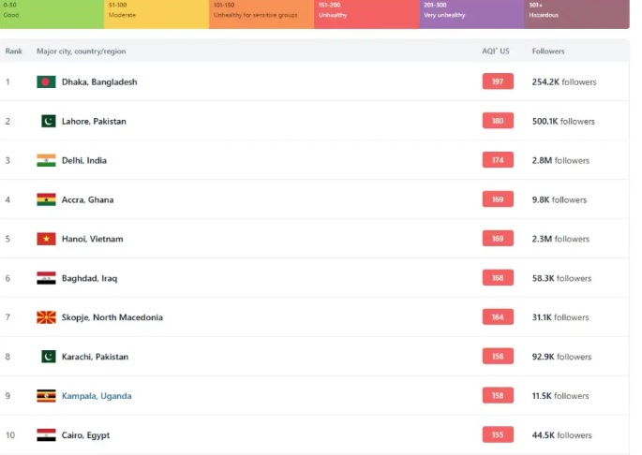Image resolution: width=642 pixels, height=455 pixels.
Task: Click the India flag icon
Action: [46, 161]
